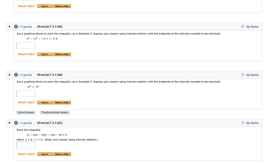The height and width of the screenshot is (165, 265).
Task: Click answer box for question 6 inequality
Action: click(26, 145)
